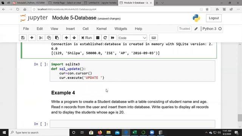Viewport: 242px width, 136px height.
Task: Switch to Module5_Python browser tab
Action: (29, 3)
